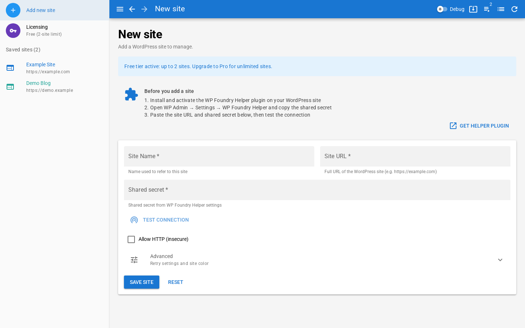This screenshot has width=525, height=328.
Task: Click the external link icon beside Get Helper Plugin
Action: (x=453, y=126)
